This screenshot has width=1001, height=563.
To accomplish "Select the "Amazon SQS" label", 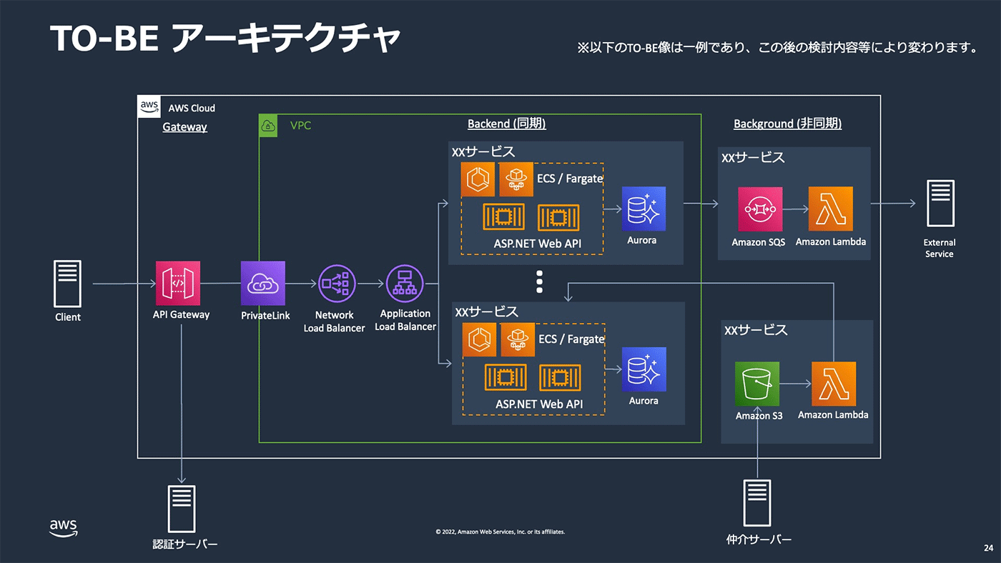I will (x=759, y=242).
